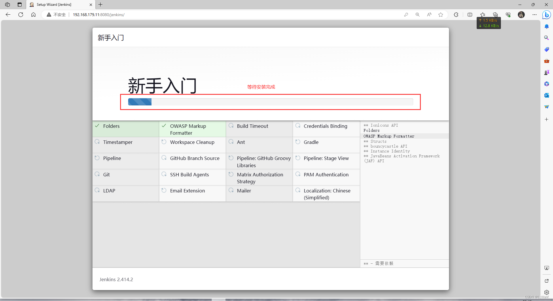Open saved password key icon
The image size is (553, 301).
(406, 15)
